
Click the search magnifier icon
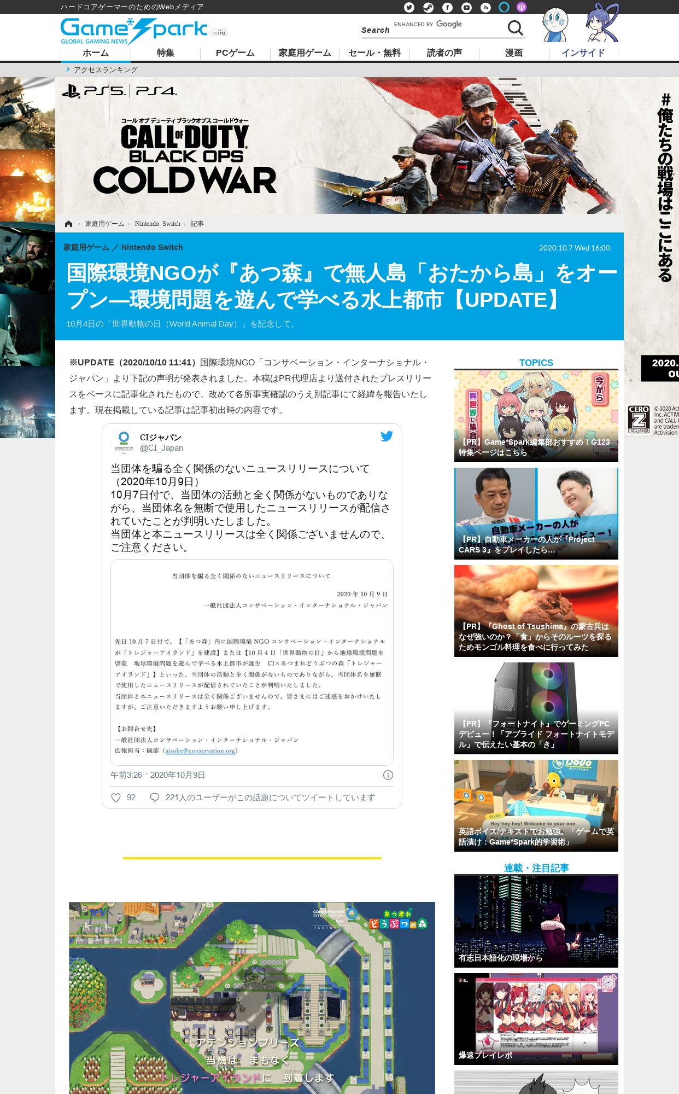(x=515, y=27)
